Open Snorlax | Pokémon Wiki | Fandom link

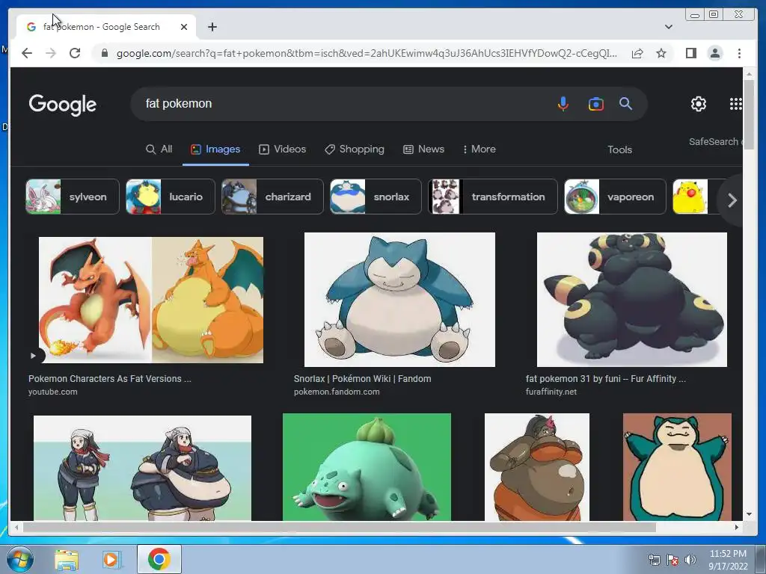[x=363, y=379]
